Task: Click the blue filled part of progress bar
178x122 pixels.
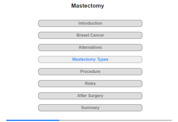Action: point(33,120)
